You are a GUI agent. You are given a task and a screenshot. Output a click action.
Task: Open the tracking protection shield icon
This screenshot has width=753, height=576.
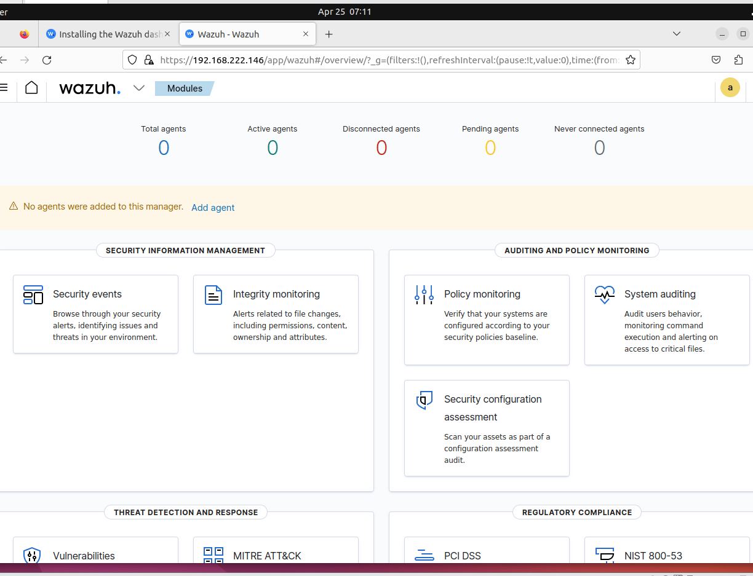(132, 60)
